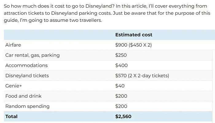Select 'Car rental, gas, parking' row label

(32, 55)
